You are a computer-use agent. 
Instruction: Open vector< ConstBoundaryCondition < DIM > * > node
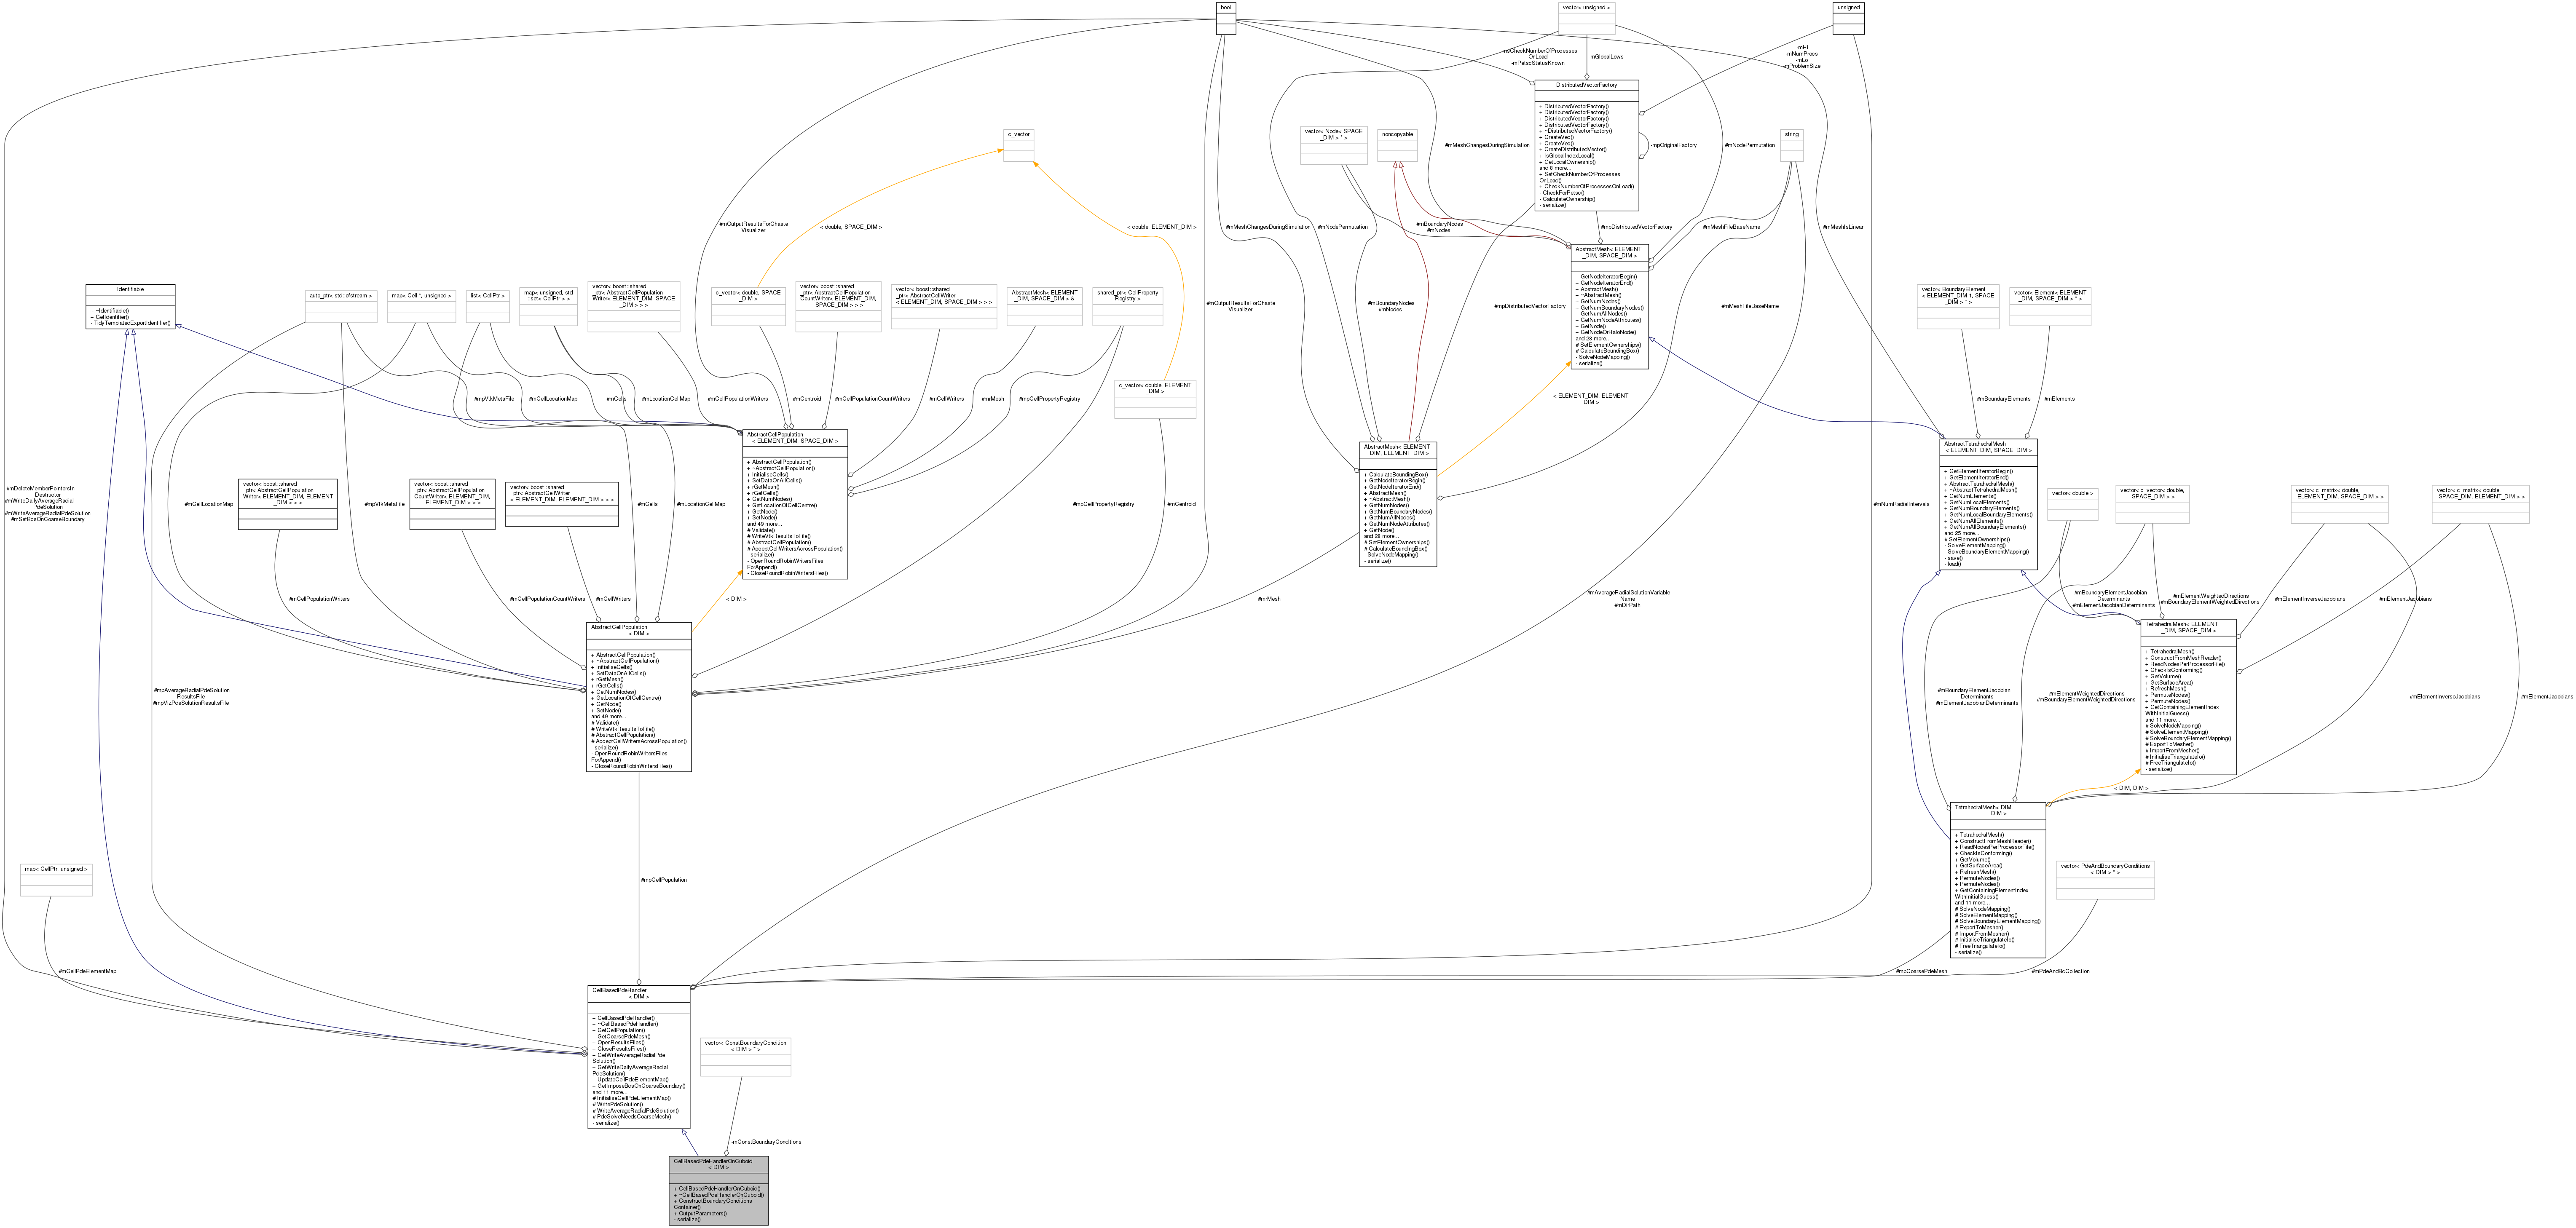tap(745, 1057)
